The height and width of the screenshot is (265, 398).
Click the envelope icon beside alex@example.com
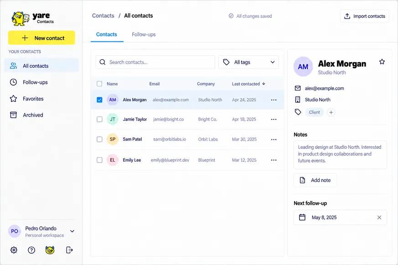tap(298, 88)
